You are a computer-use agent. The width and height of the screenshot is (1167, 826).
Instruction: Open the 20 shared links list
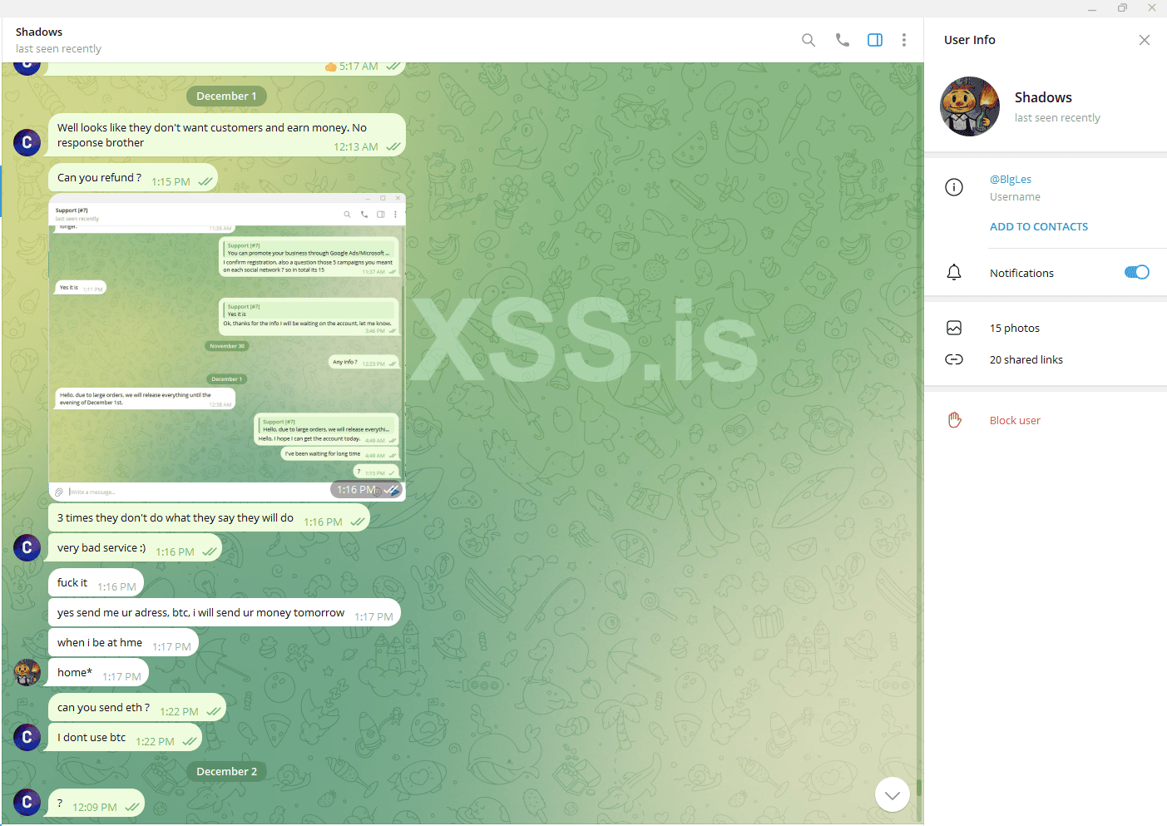tap(1026, 359)
